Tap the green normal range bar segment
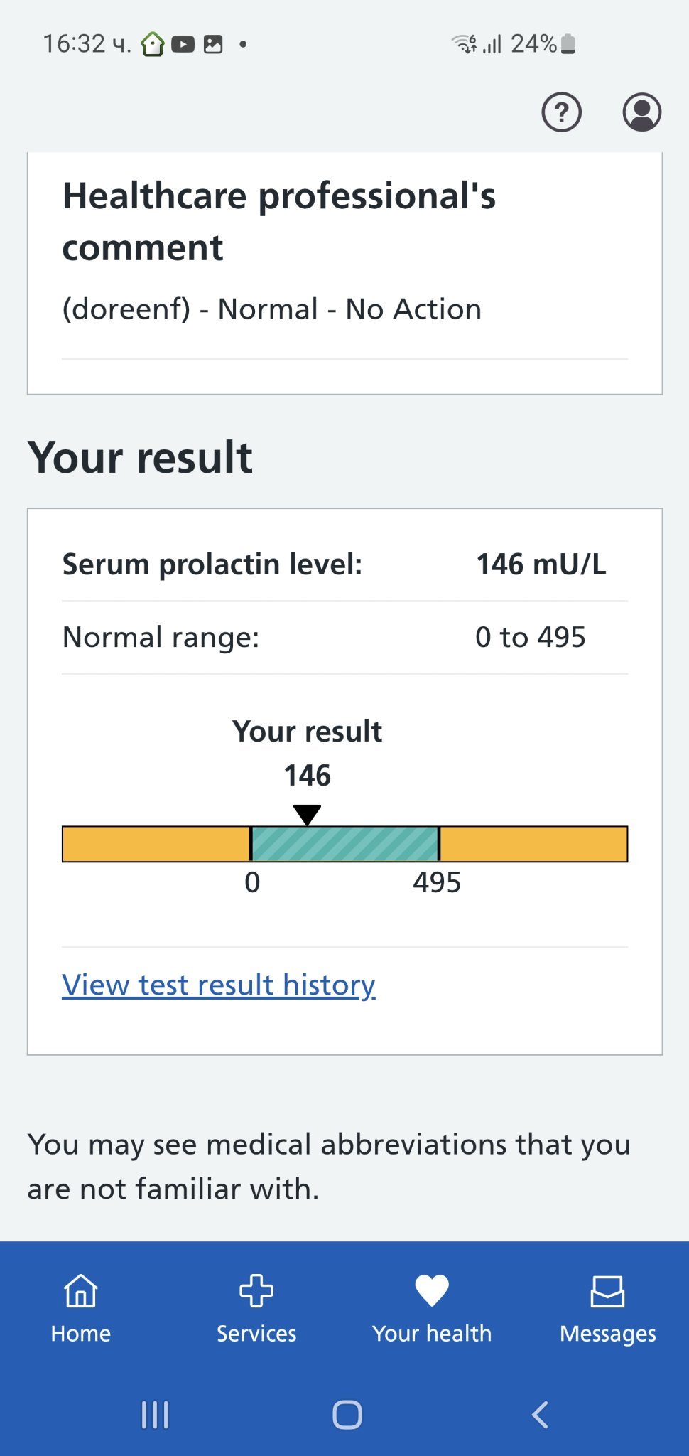Image resolution: width=689 pixels, height=1456 pixels. (344, 844)
